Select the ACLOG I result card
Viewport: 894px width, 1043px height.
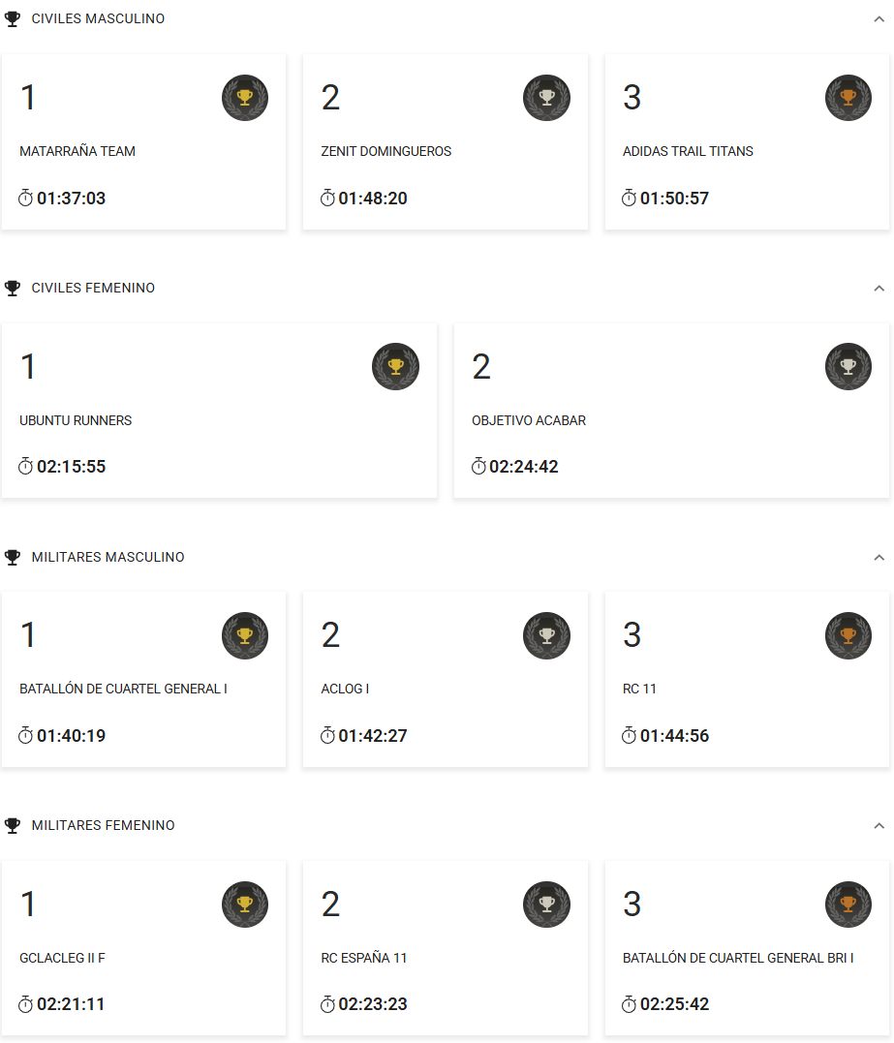pyautogui.click(x=446, y=679)
